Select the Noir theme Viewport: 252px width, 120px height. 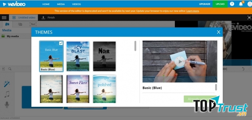(x=104, y=56)
